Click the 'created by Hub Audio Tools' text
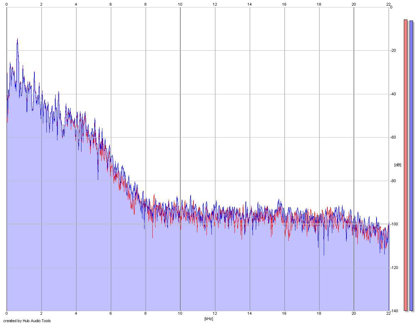The image size is (418, 325). (x=27, y=321)
